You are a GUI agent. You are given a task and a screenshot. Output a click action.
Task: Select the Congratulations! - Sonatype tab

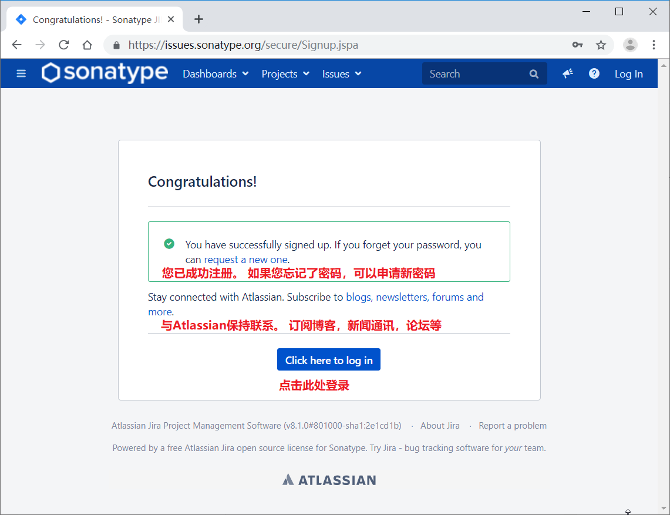[95, 19]
